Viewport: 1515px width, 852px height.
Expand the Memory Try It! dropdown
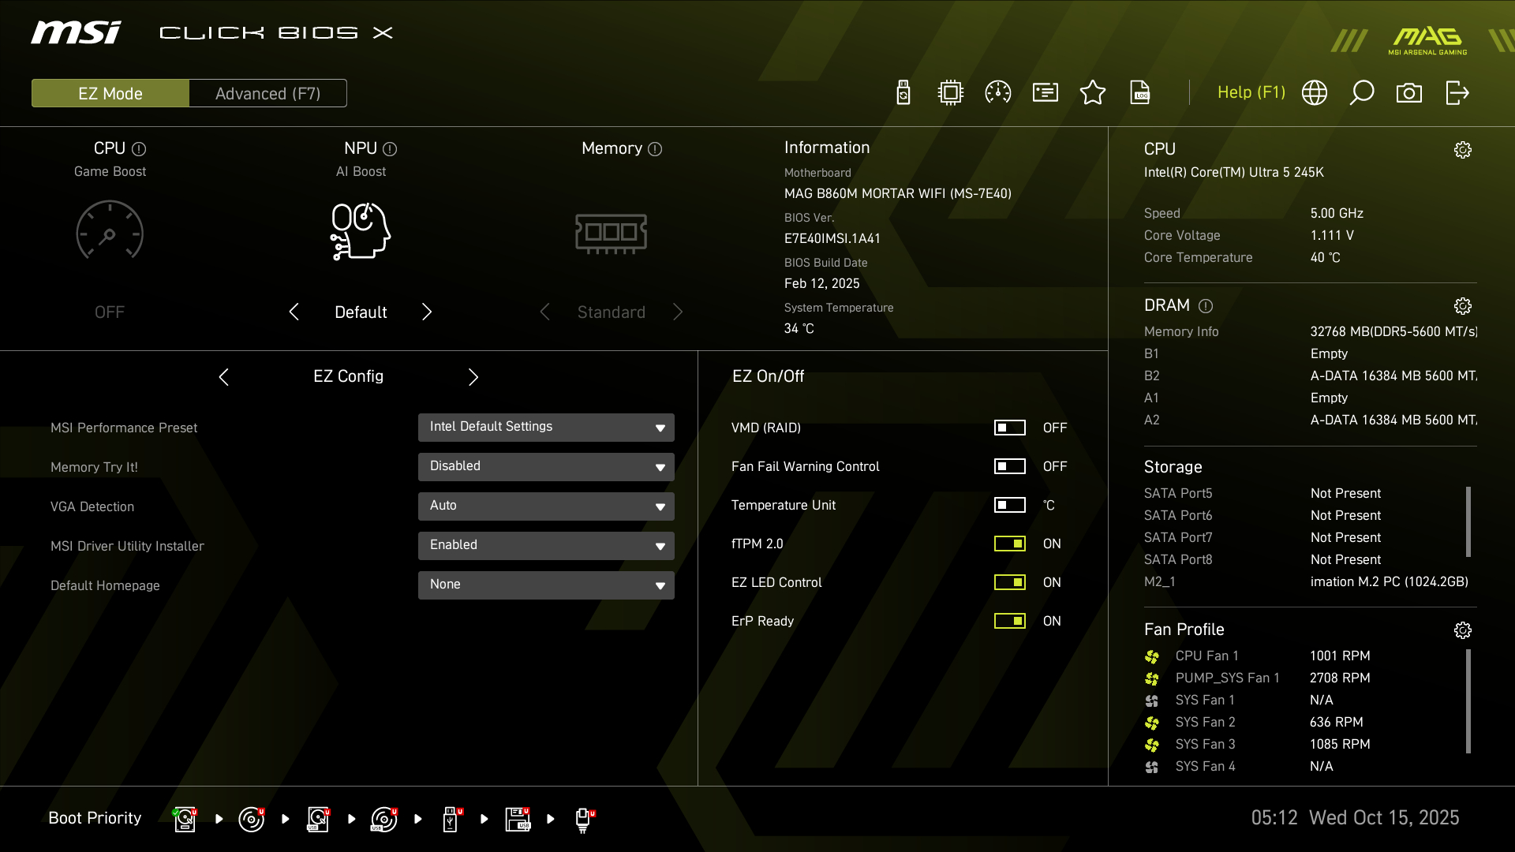coord(546,467)
